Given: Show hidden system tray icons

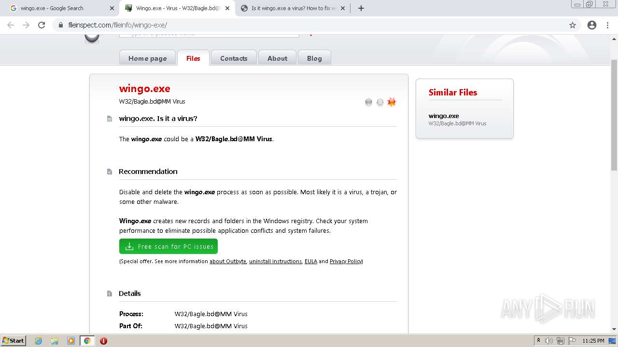Looking at the screenshot, I should coord(539,341).
